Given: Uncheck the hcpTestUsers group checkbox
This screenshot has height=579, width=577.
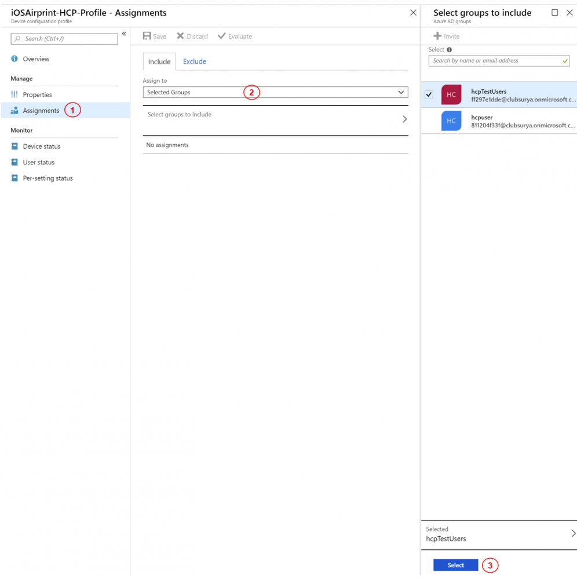Looking at the screenshot, I should [x=429, y=95].
